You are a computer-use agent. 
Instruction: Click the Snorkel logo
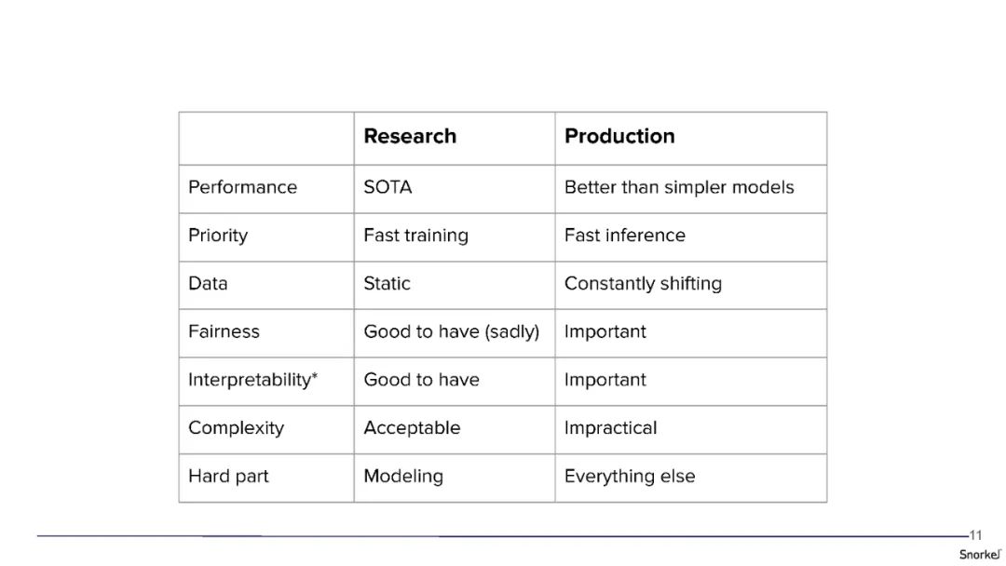click(x=980, y=554)
